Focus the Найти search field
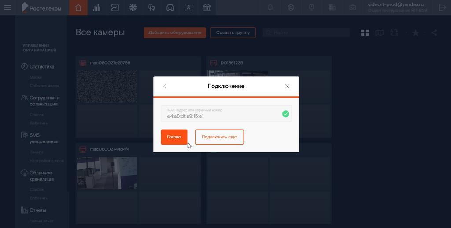Screen dimensions: 451x228 tap(307, 33)
